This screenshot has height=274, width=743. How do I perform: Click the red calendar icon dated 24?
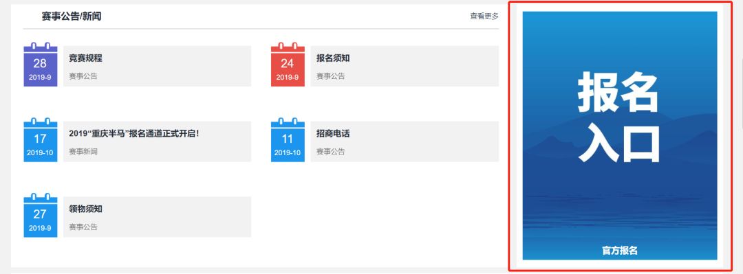[x=288, y=65]
